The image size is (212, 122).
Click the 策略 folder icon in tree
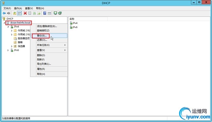[15, 42]
